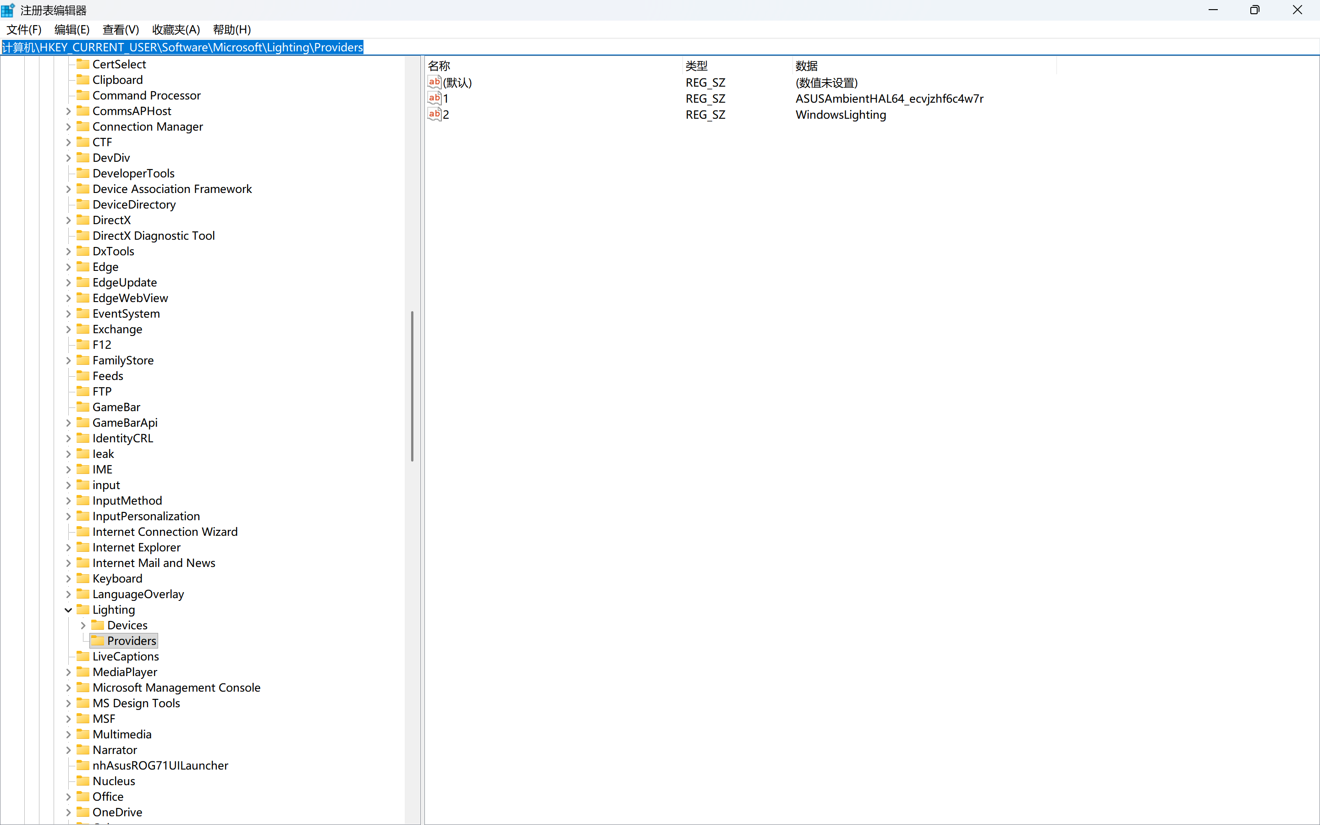The width and height of the screenshot is (1320, 825).
Task: Click the Providers folder icon
Action: point(98,641)
